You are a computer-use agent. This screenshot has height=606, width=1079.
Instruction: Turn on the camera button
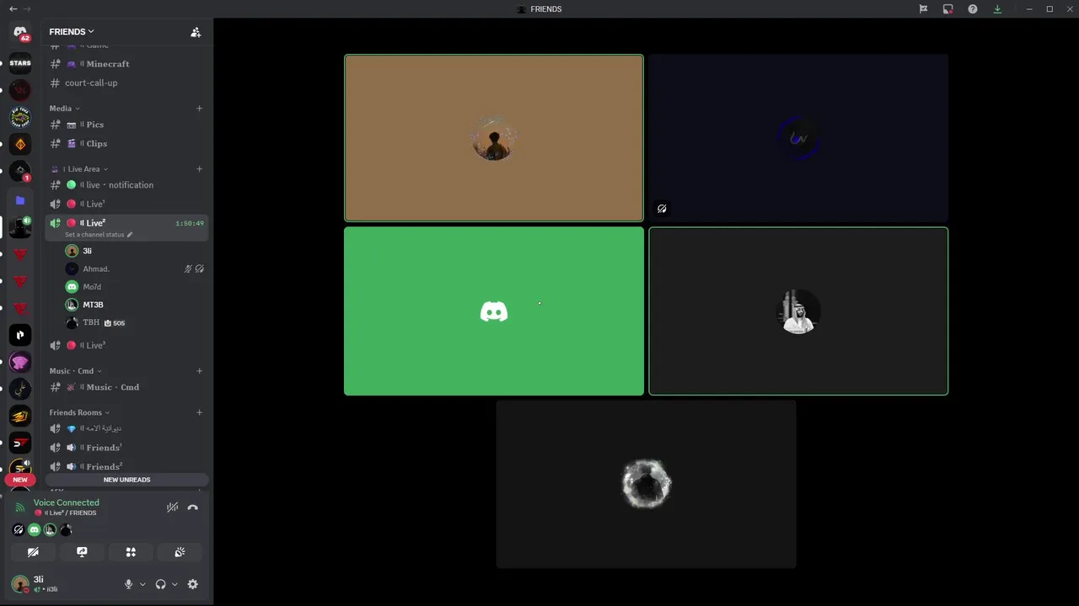coord(33,552)
